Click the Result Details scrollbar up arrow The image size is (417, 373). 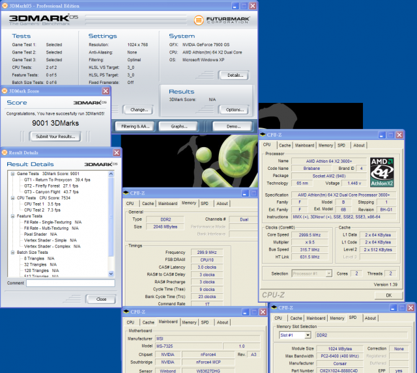(x=111, y=174)
